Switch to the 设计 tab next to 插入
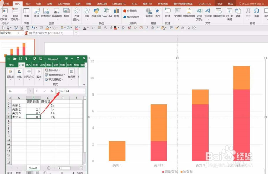 [x=28, y=4]
